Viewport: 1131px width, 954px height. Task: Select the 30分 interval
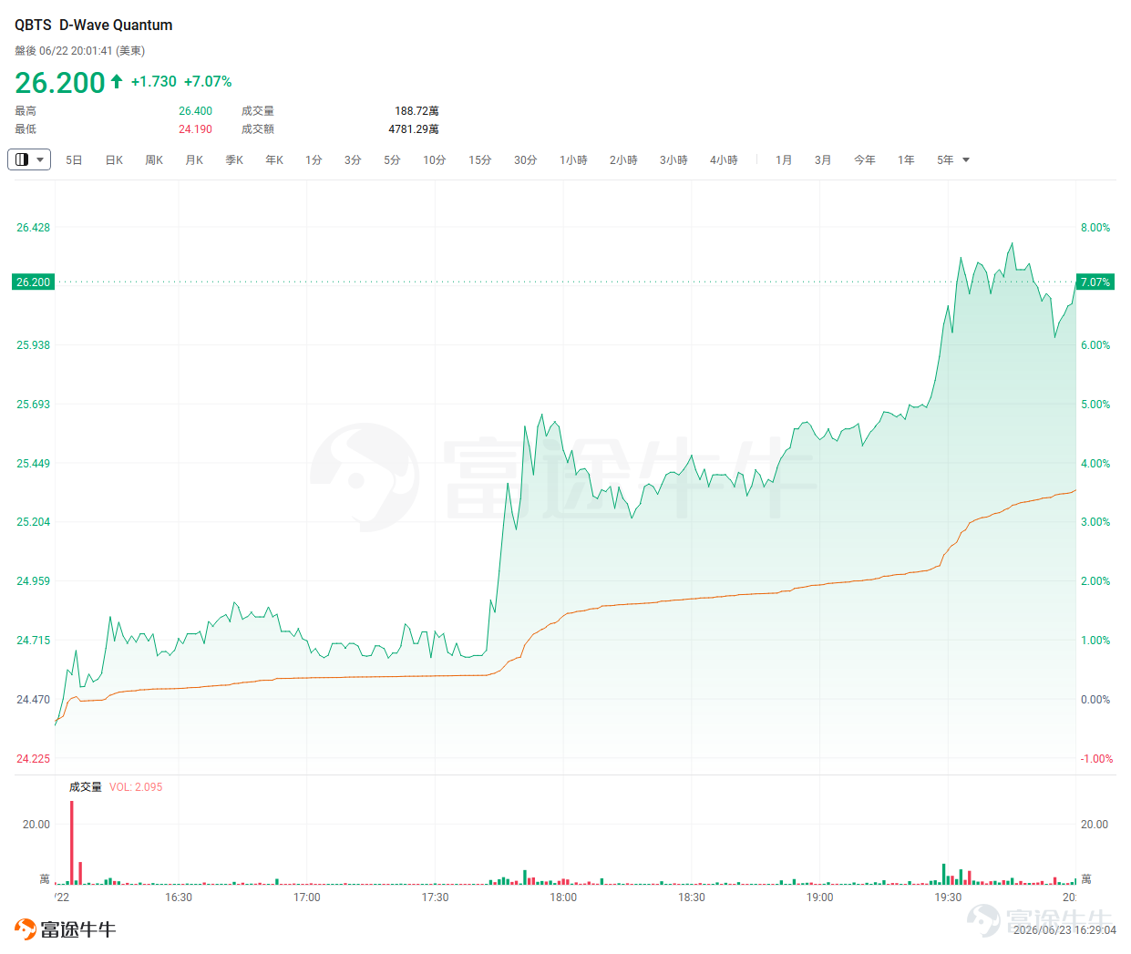pos(526,160)
